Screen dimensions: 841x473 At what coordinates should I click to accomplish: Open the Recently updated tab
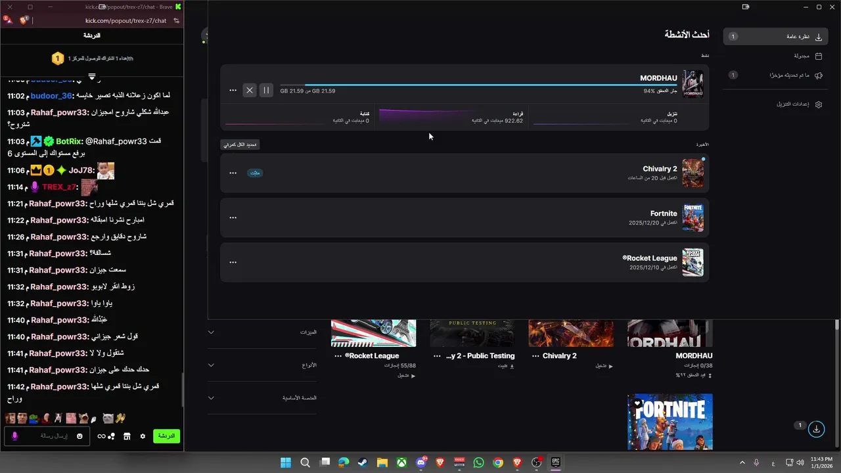click(x=775, y=76)
